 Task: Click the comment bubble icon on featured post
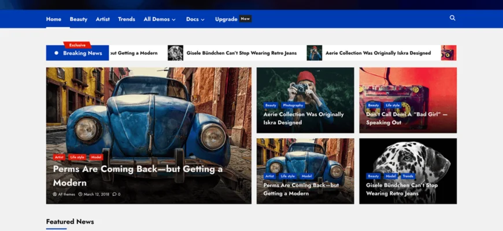pyautogui.click(x=114, y=194)
